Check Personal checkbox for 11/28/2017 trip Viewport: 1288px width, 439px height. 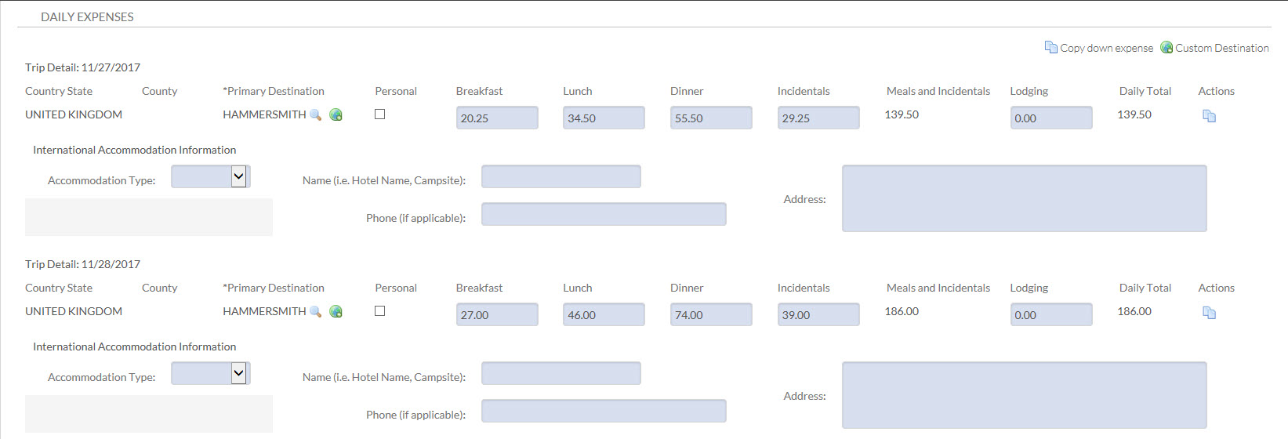tap(380, 311)
